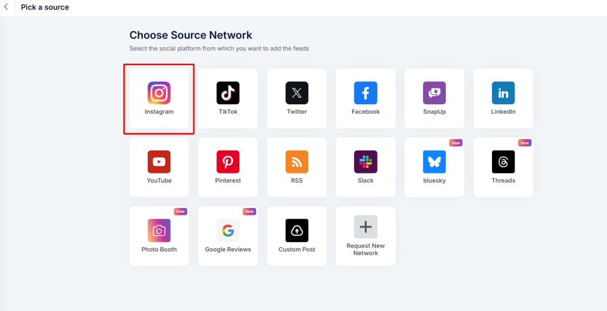The height and width of the screenshot is (311, 607).
Task: Choose the SnapUp purple icon
Action: coord(435,93)
